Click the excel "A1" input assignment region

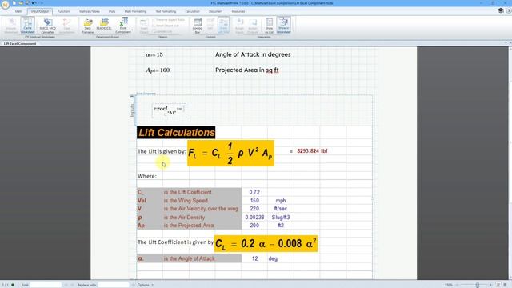pyautogui.click(x=169, y=110)
